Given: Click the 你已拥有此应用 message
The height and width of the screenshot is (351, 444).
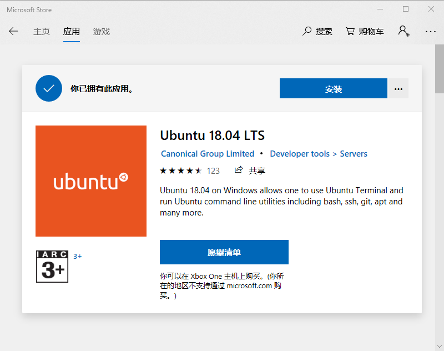Looking at the screenshot, I should tap(102, 89).
